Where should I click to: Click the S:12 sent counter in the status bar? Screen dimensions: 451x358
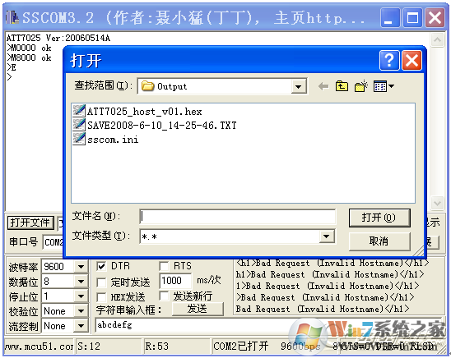(109, 347)
